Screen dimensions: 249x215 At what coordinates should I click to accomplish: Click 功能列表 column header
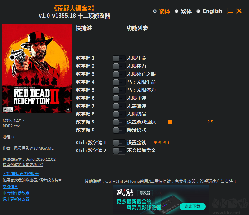(x=137, y=28)
